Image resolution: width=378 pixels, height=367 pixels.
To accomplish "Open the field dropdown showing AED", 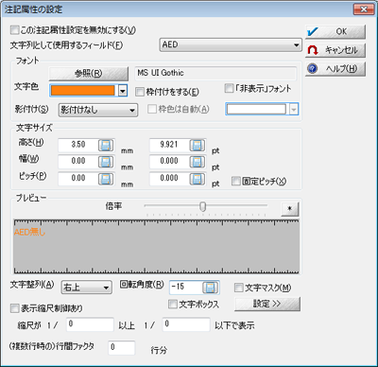I will 231,44.
